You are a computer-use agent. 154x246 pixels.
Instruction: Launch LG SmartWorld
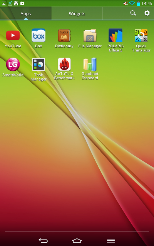13,67
